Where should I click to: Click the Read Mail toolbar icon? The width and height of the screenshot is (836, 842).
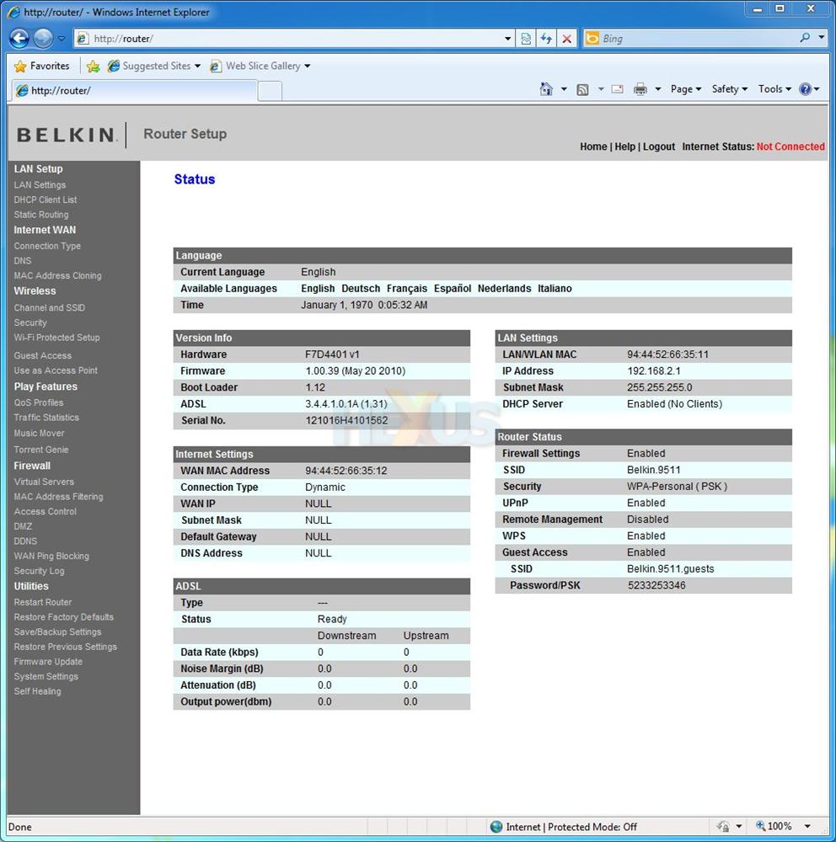coord(618,89)
